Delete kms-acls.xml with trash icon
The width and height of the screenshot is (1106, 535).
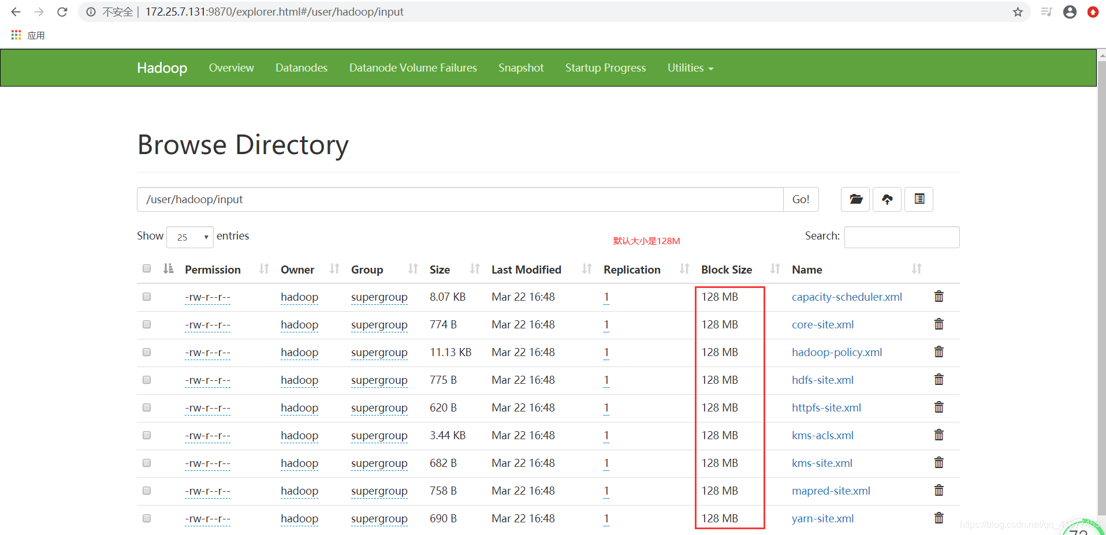pos(939,435)
